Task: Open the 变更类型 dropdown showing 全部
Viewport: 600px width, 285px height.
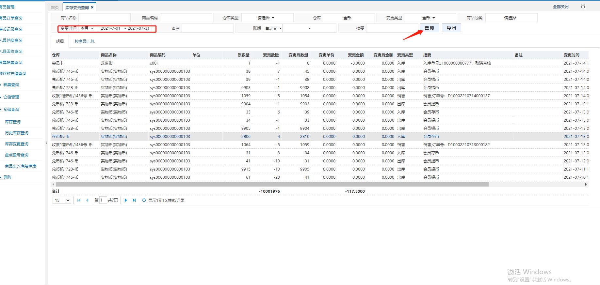Action: (x=430, y=18)
